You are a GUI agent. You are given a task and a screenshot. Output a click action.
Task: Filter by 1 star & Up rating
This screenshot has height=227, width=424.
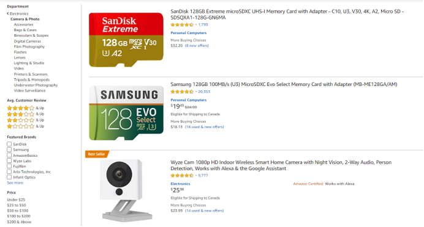pos(25,126)
